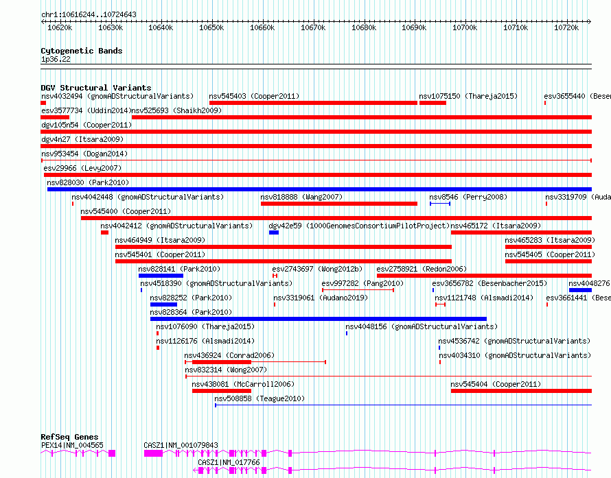Screen dimensions: 611x478
Task: Select the DGV Structural Variants track title
Action: tap(96, 88)
